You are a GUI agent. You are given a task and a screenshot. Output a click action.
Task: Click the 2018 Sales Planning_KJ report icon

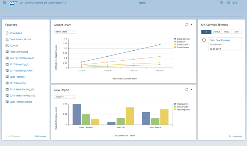click(7, 89)
